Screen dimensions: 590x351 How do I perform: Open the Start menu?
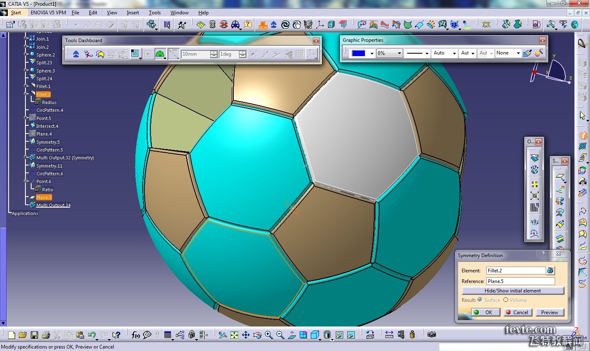click(x=16, y=13)
